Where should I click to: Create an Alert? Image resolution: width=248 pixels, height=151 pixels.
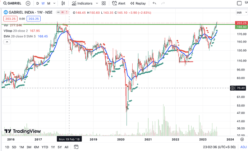pos(119,3)
